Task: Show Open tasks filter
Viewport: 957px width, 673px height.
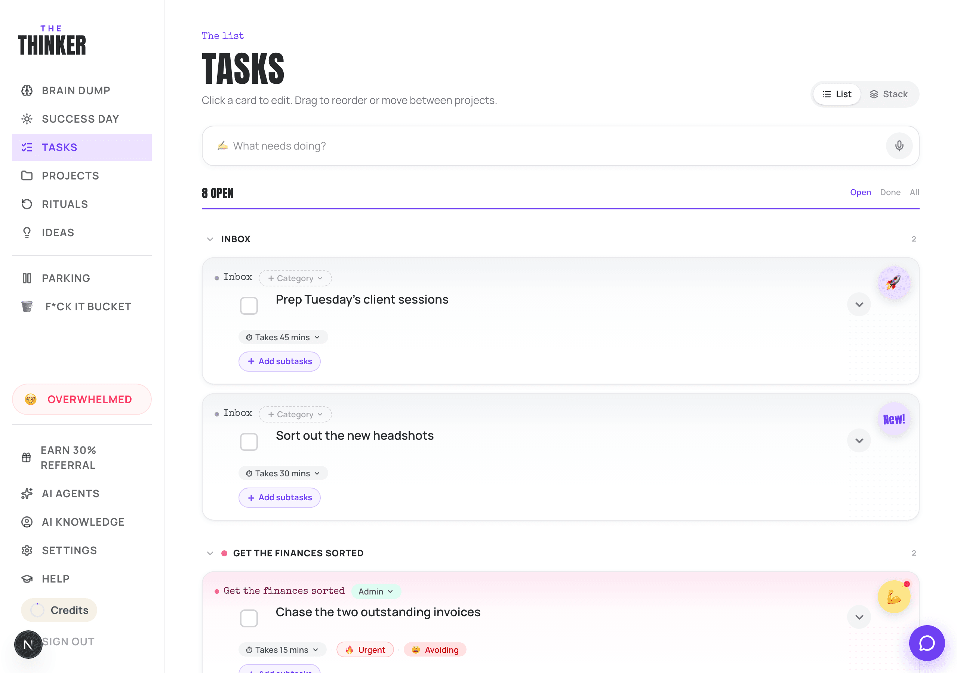Action: coord(860,192)
